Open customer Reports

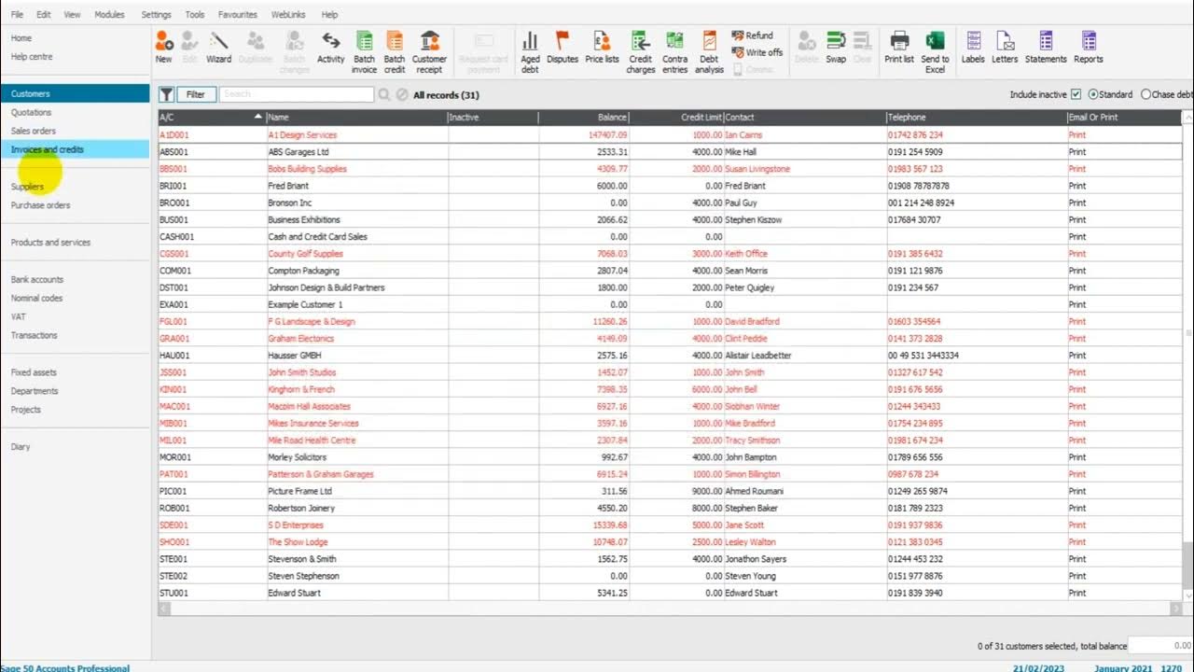[1089, 48]
